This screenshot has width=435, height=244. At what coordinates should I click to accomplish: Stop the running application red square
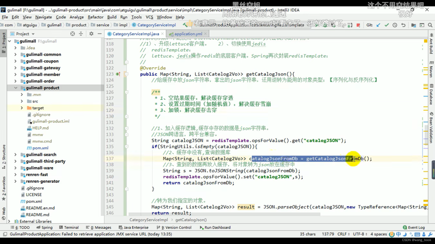point(358,25)
